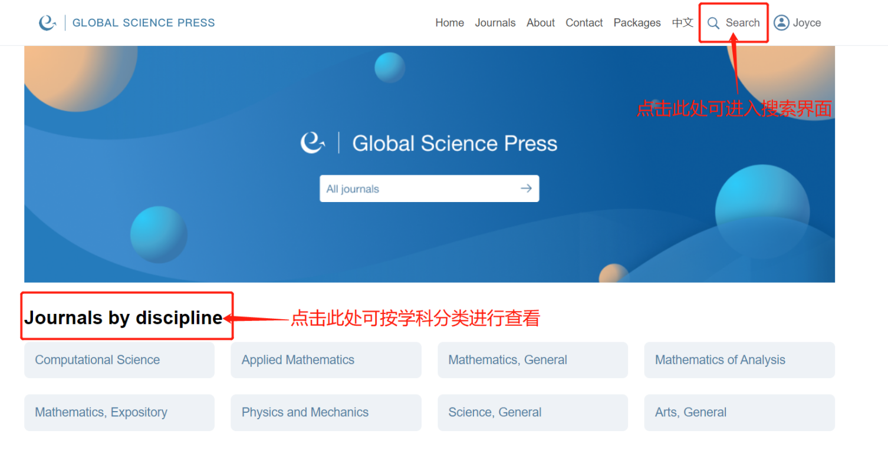
Task: Open the About page
Action: [x=541, y=23]
